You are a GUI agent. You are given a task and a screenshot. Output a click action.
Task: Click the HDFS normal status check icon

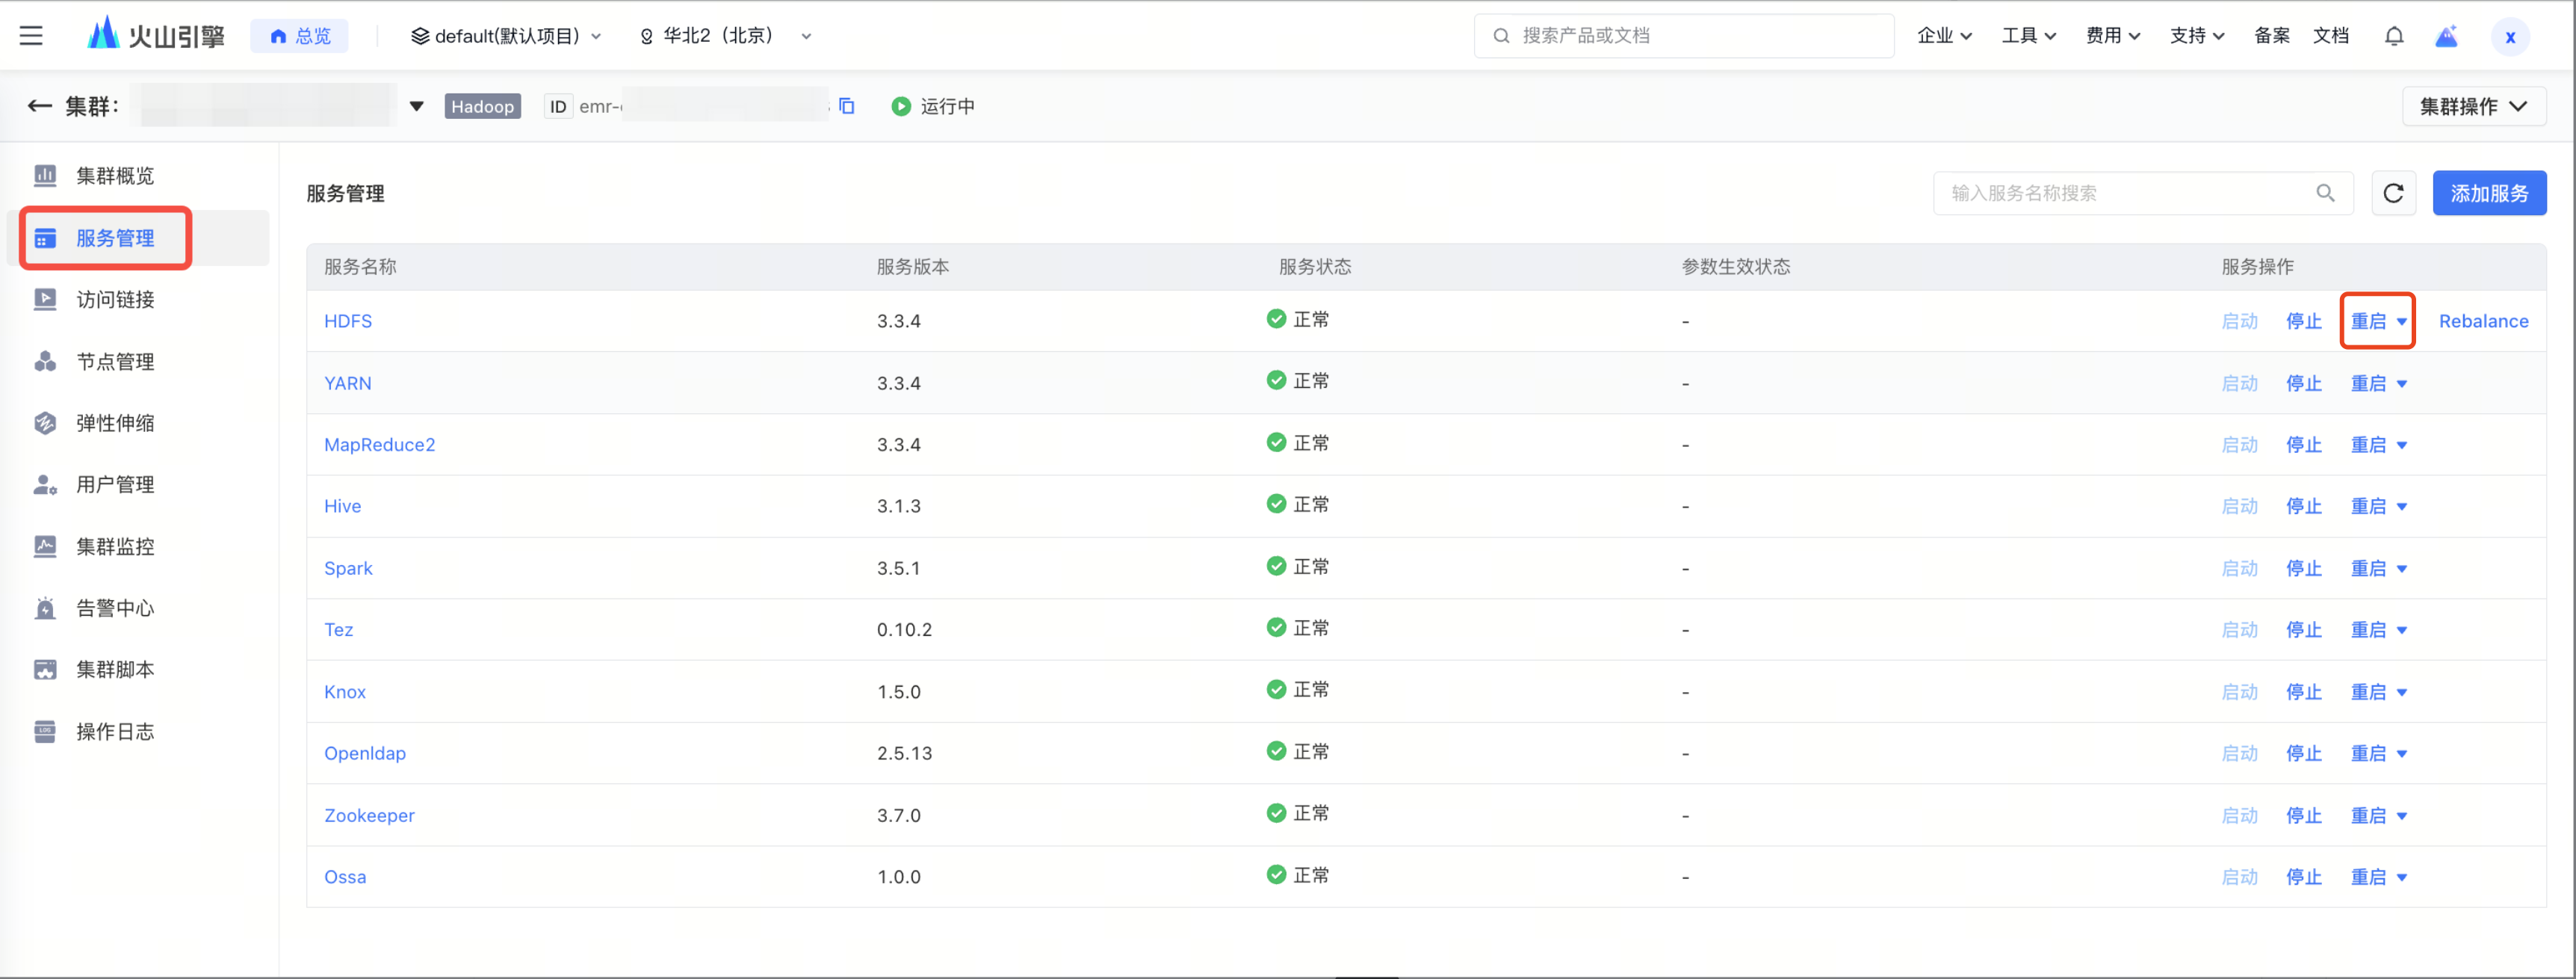[1275, 319]
